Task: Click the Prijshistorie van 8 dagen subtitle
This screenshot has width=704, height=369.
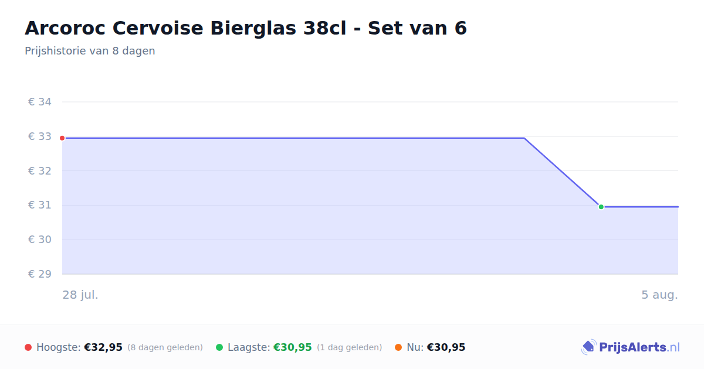Action: (90, 51)
